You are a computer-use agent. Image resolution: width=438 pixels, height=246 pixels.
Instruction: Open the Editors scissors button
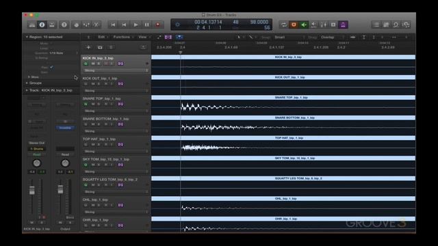tap(96, 25)
